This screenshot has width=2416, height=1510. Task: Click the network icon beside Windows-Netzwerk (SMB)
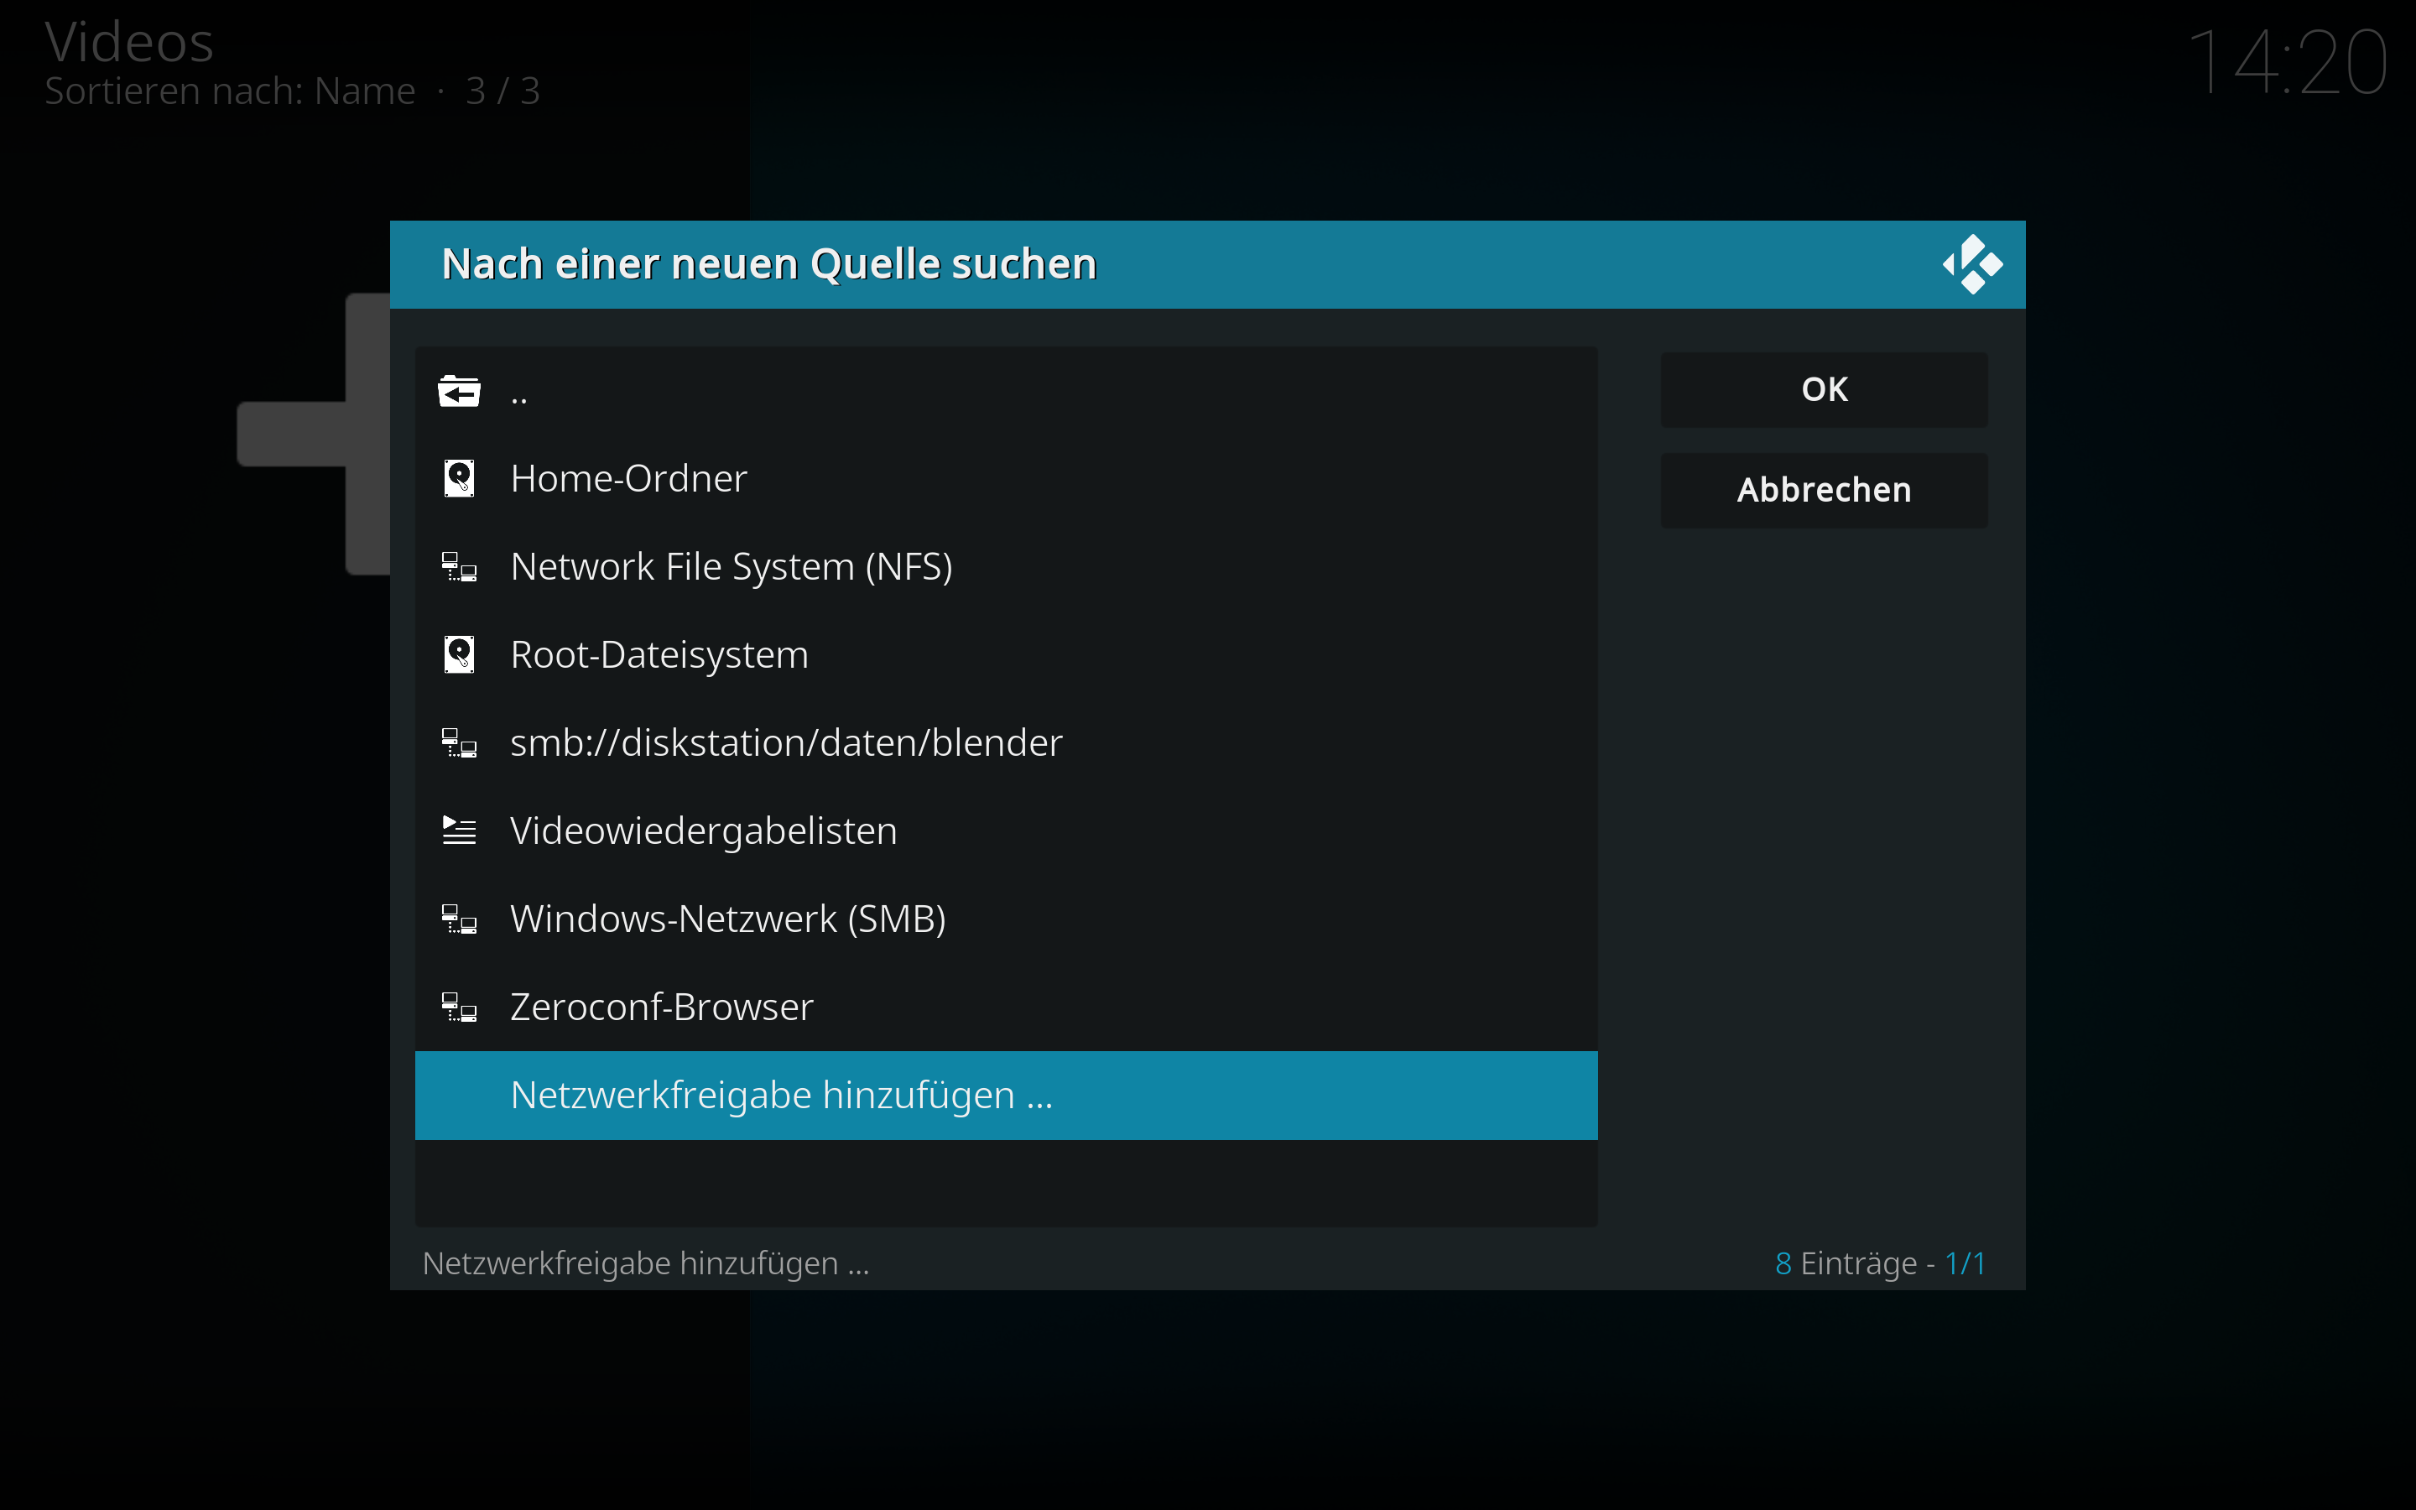[459, 918]
